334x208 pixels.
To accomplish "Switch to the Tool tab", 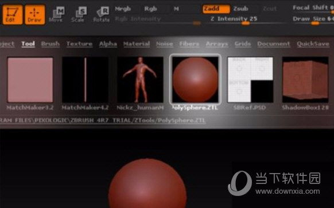I will coord(28,44).
